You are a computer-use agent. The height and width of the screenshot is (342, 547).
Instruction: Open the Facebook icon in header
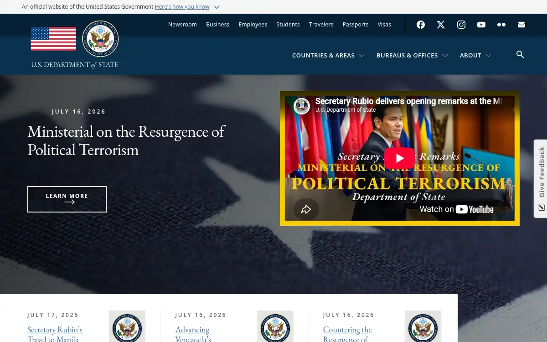[421, 25]
